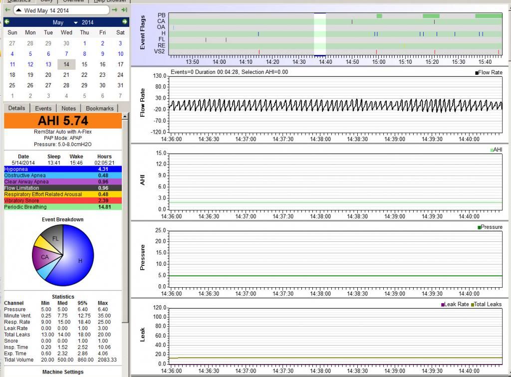511x377 pixels.
Task: Click the details panel scroll up arrow
Action: tap(125, 116)
